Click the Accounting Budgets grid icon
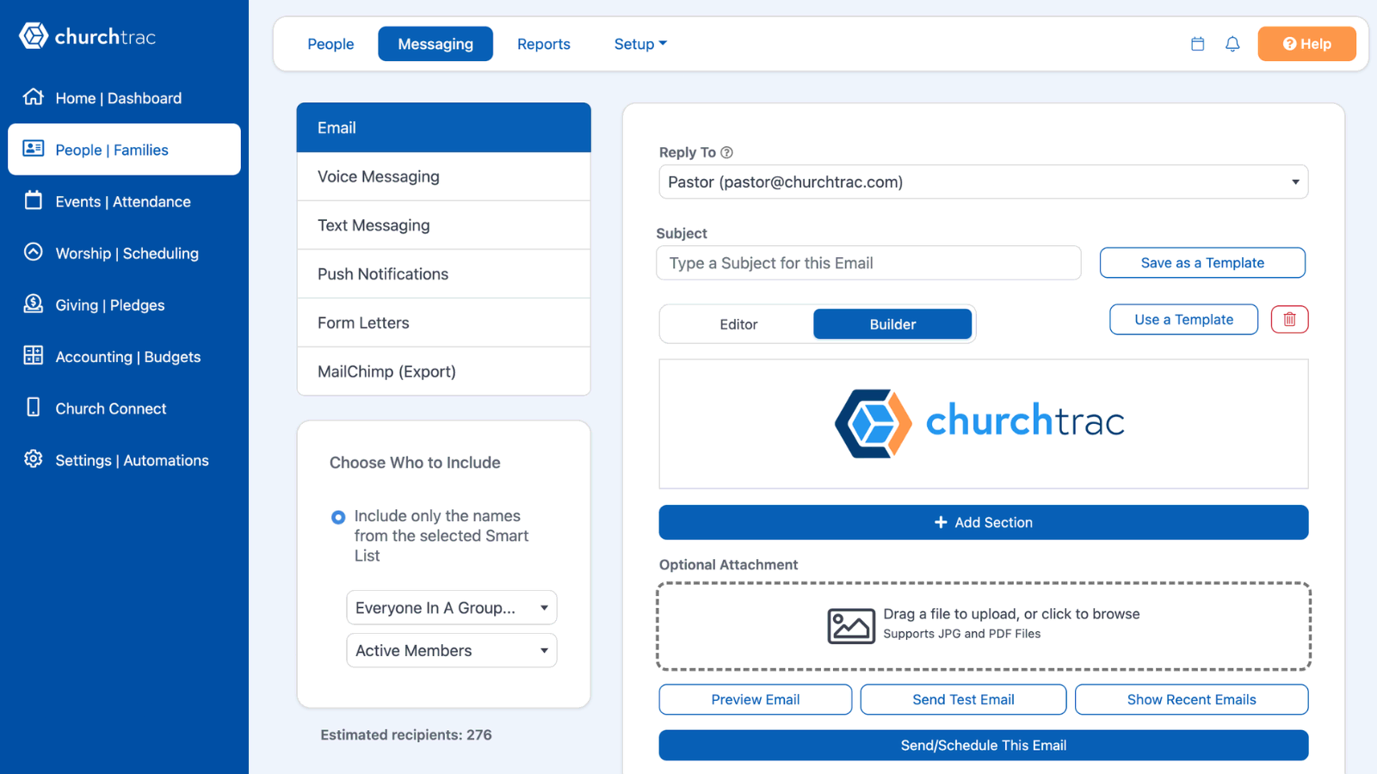Image resolution: width=1377 pixels, height=774 pixels. click(34, 355)
